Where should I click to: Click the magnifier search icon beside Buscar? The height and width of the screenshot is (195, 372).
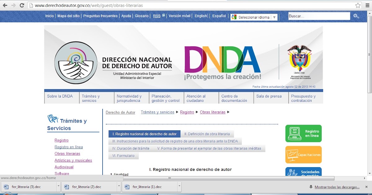356,16
